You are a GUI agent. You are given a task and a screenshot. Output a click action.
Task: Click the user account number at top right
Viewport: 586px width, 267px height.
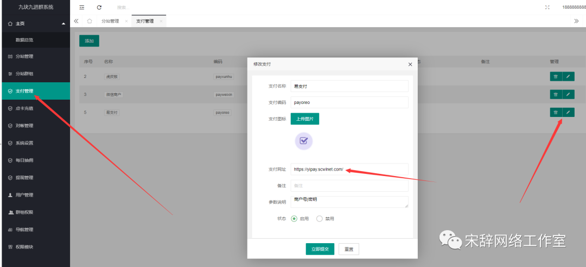(x=574, y=7)
